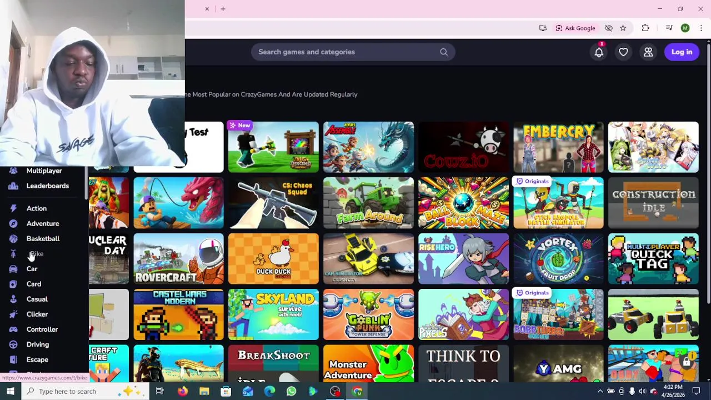
Task: Click the Clicker category icon
Action: (13, 314)
